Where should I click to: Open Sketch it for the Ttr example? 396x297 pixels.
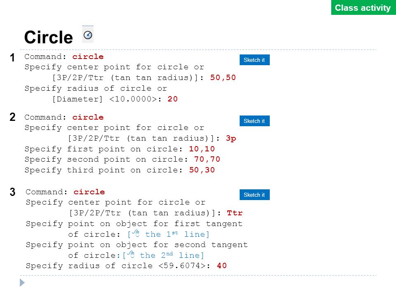[255, 195]
